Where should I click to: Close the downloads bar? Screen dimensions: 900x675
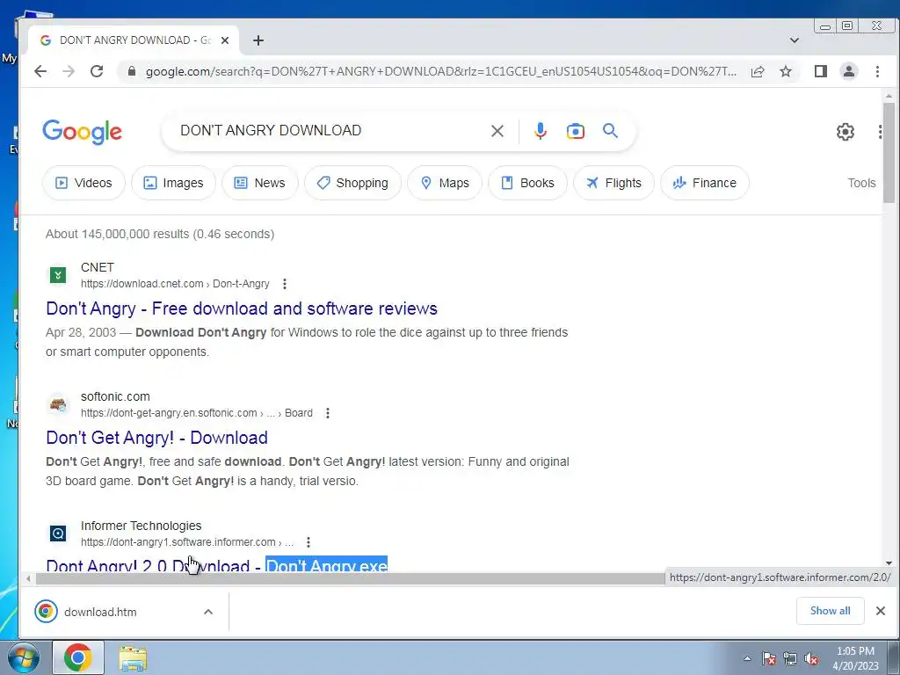[881, 611]
